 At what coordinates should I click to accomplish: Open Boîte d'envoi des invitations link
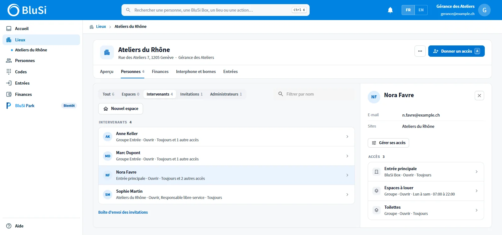point(123,212)
